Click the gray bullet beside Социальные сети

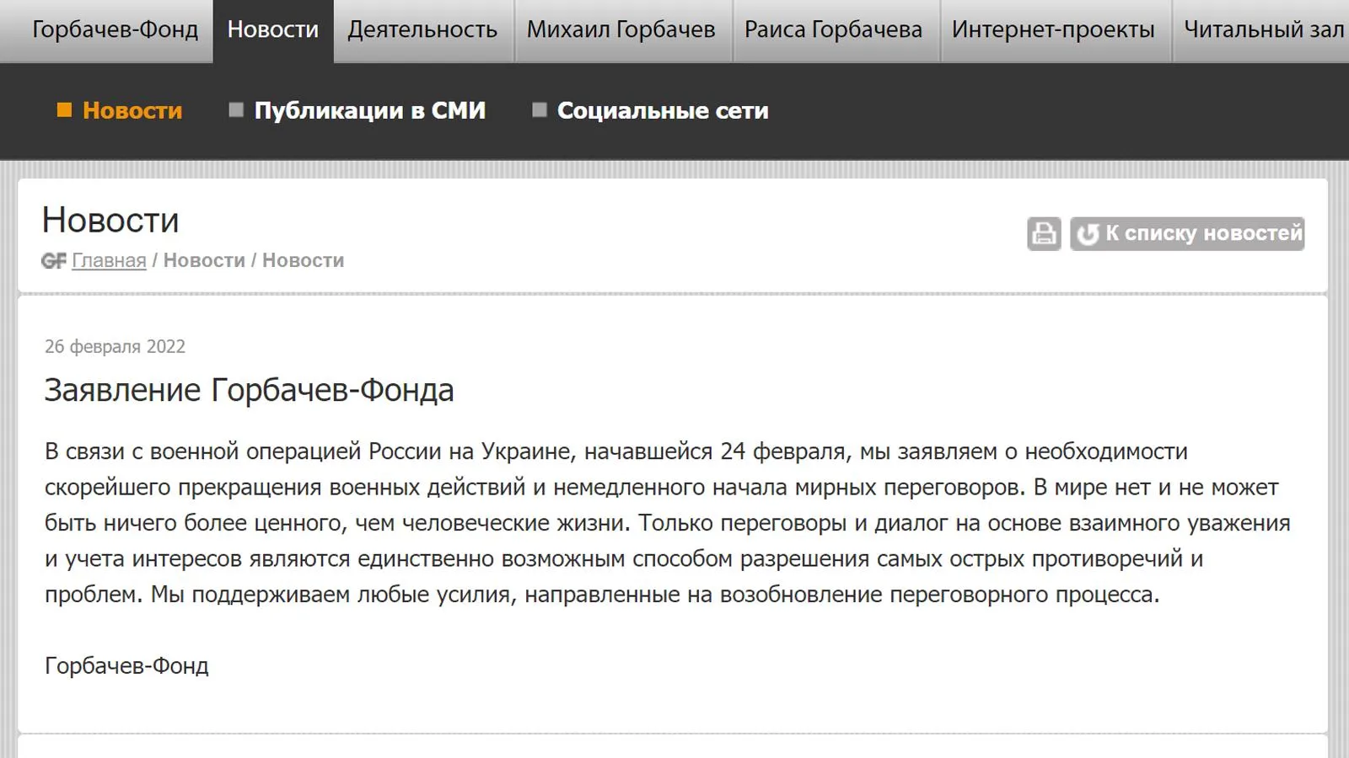pyautogui.click(x=540, y=109)
